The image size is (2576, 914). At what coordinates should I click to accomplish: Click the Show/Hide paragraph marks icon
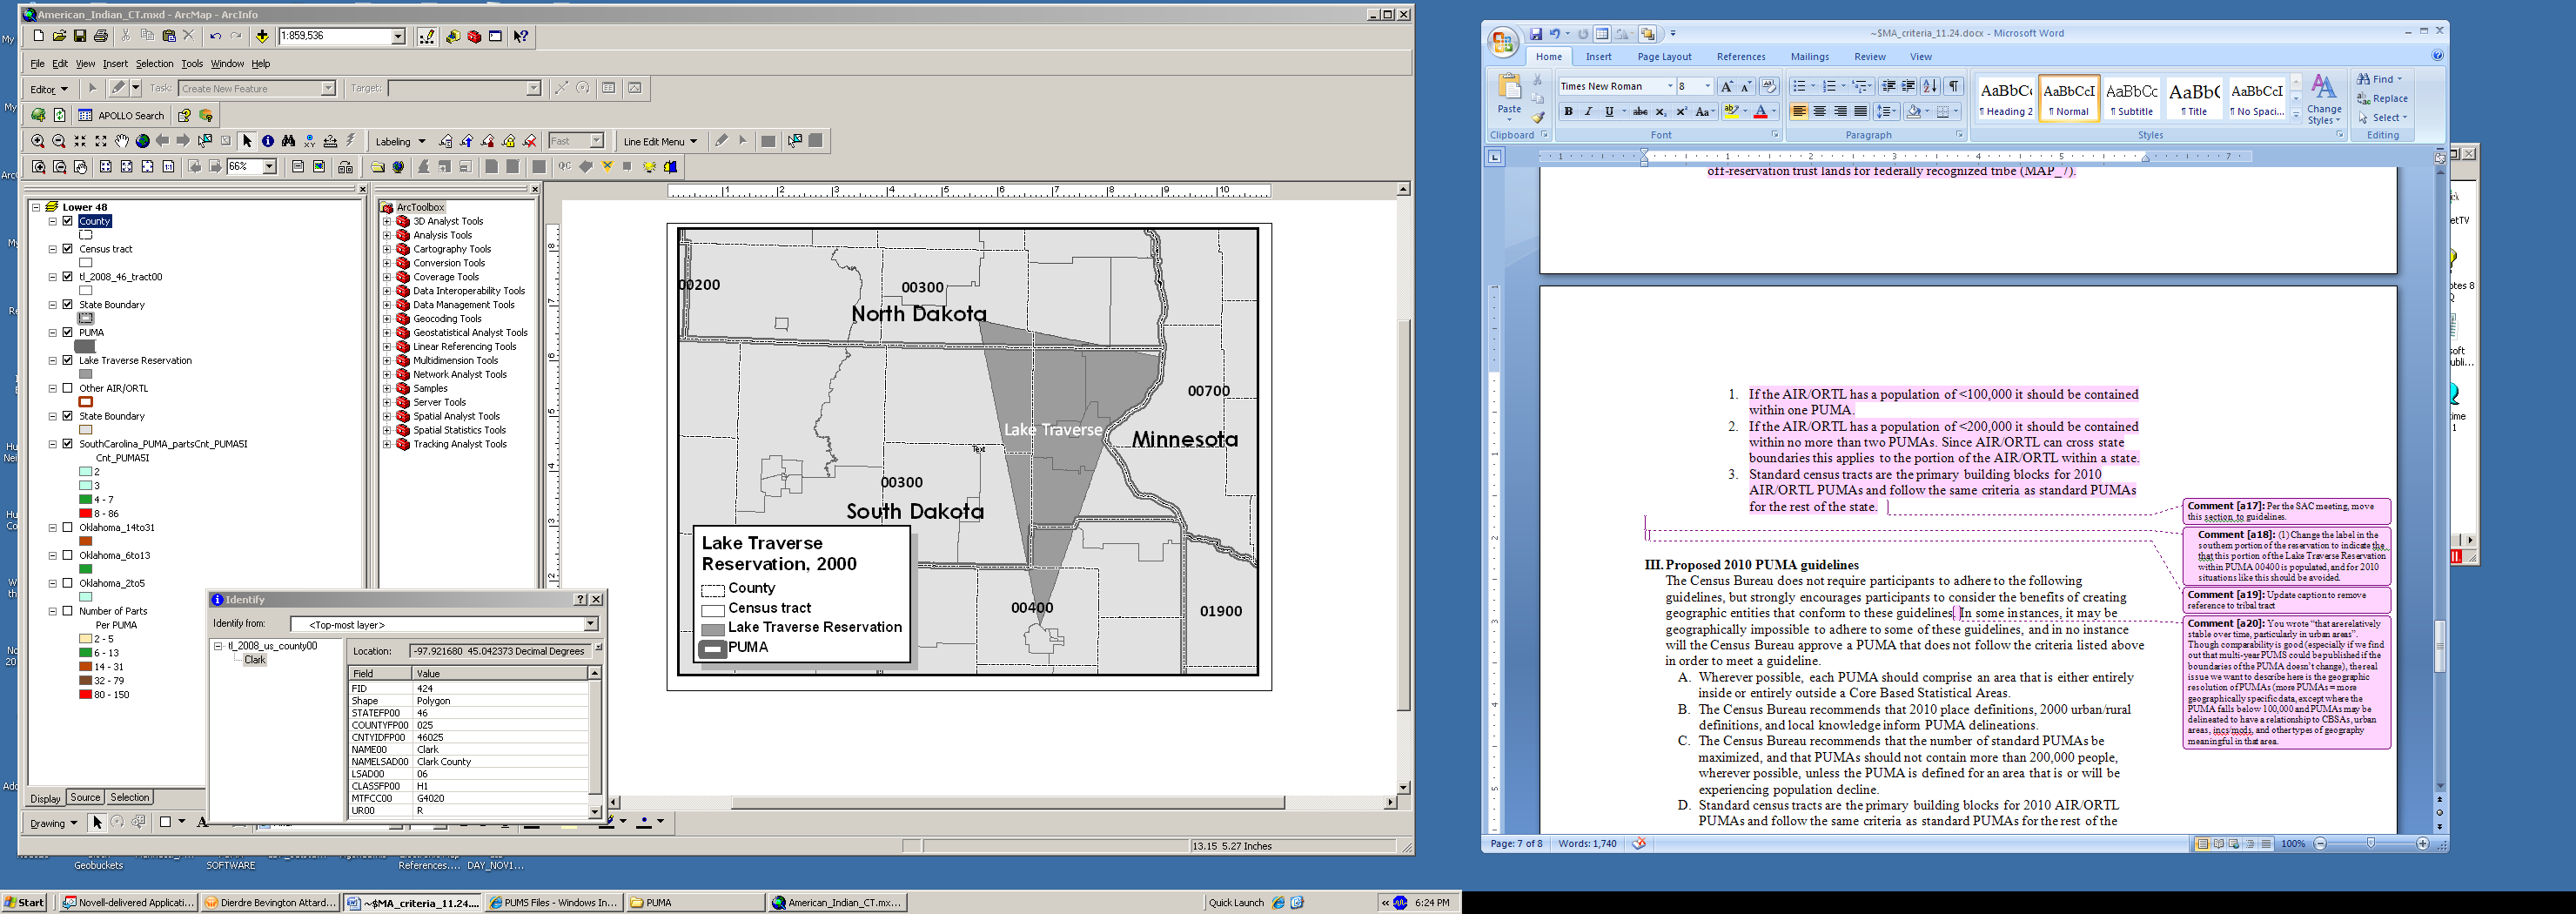[1954, 87]
